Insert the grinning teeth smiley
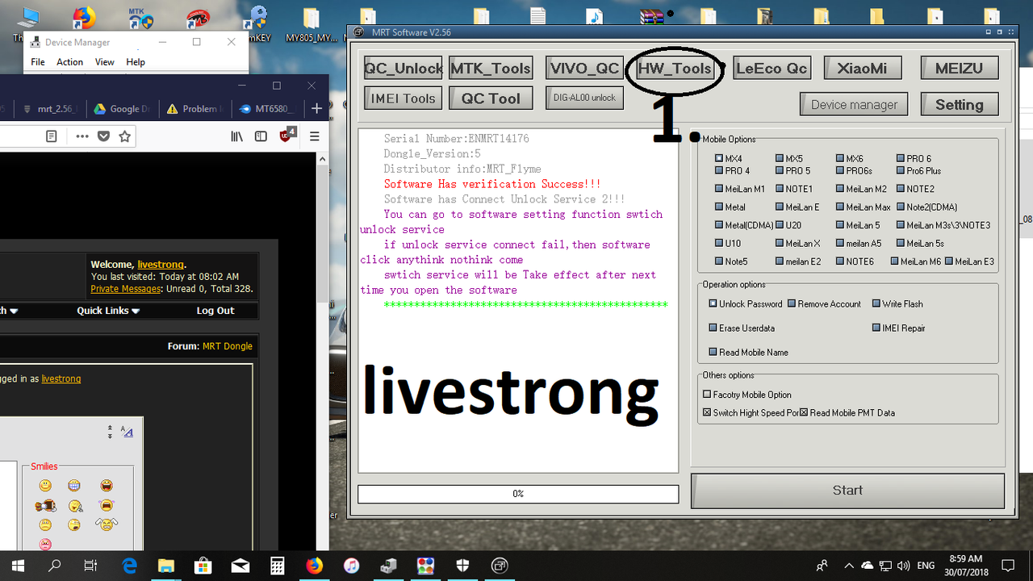Viewport: 1033px width, 581px height. [74, 485]
